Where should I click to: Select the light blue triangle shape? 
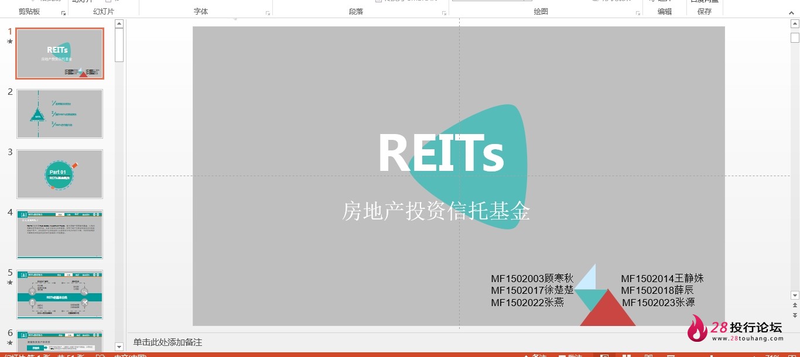click(x=589, y=280)
